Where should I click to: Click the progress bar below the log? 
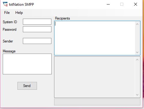(x=97, y=102)
